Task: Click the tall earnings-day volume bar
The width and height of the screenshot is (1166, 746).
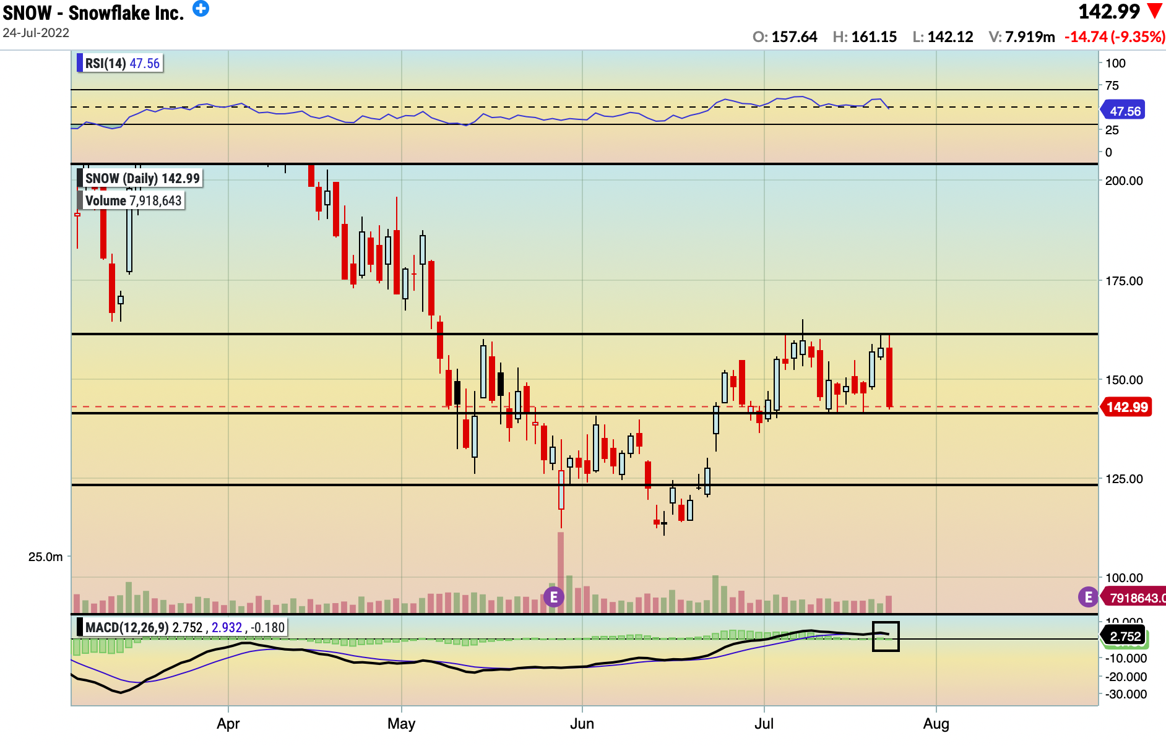Action: (561, 572)
